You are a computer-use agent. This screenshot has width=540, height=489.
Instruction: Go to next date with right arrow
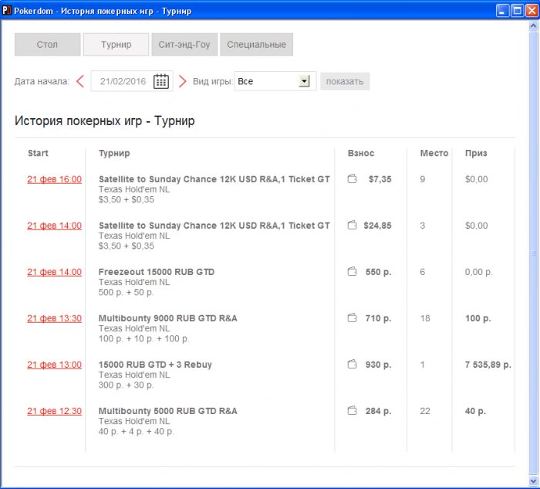[x=182, y=81]
